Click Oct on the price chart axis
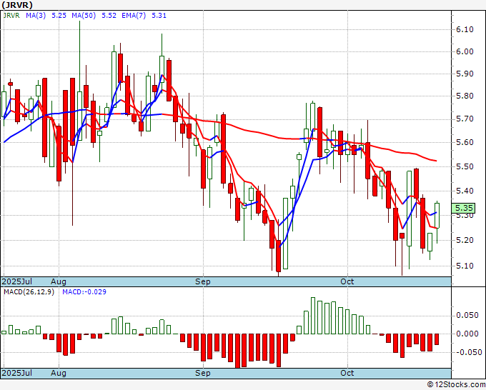486x390 pixels. click(347, 281)
